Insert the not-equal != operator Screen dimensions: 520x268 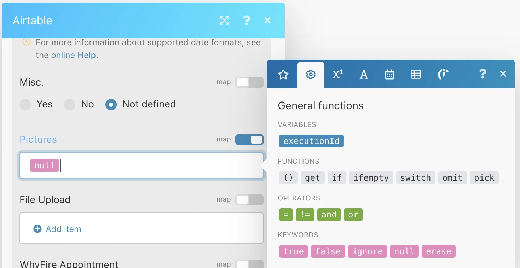[x=305, y=215]
